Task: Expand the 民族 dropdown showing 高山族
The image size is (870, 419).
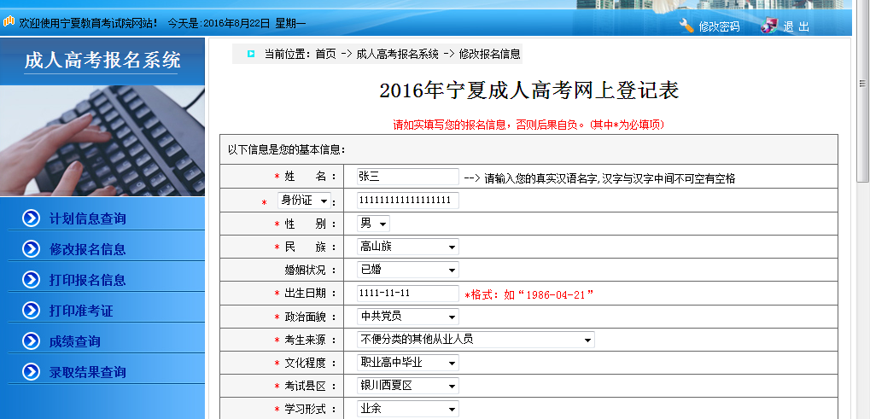Action: click(x=407, y=247)
